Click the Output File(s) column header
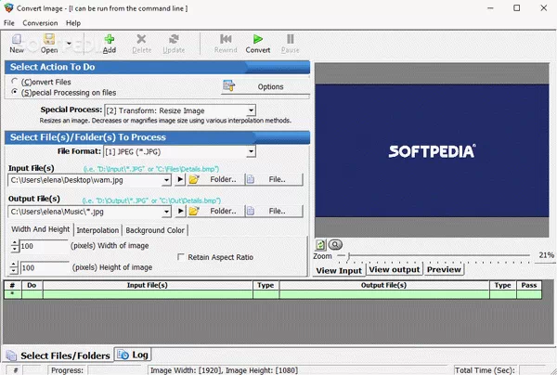Viewport: 557px width, 375px height. pos(384,285)
